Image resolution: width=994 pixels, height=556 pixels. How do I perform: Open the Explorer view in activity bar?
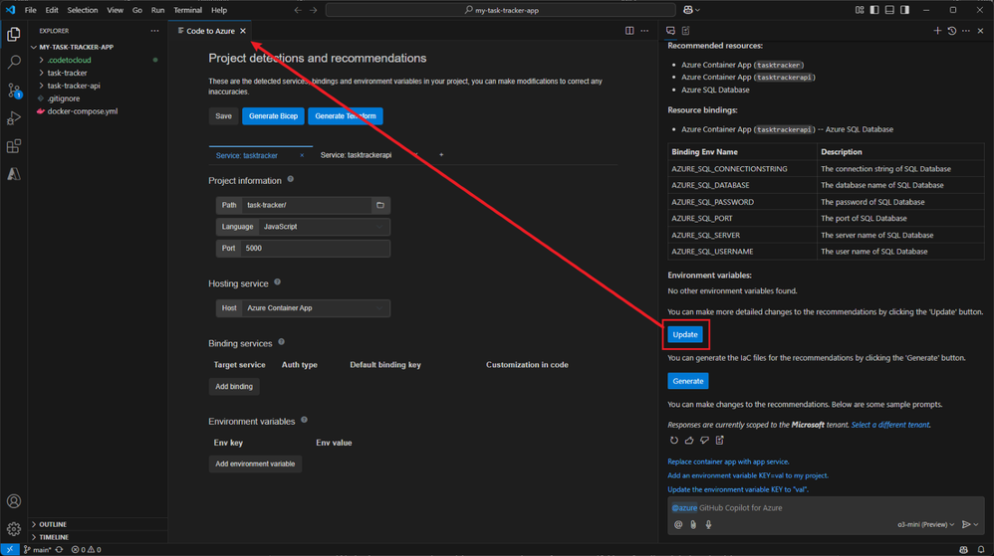click(x=13, y=34)
